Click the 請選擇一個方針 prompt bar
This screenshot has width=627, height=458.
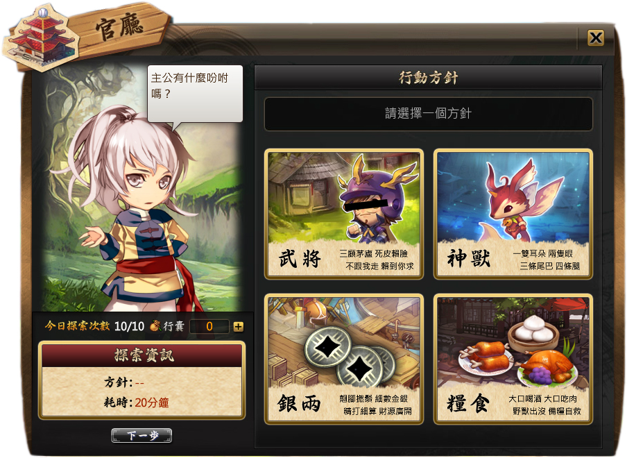[428, 114]
